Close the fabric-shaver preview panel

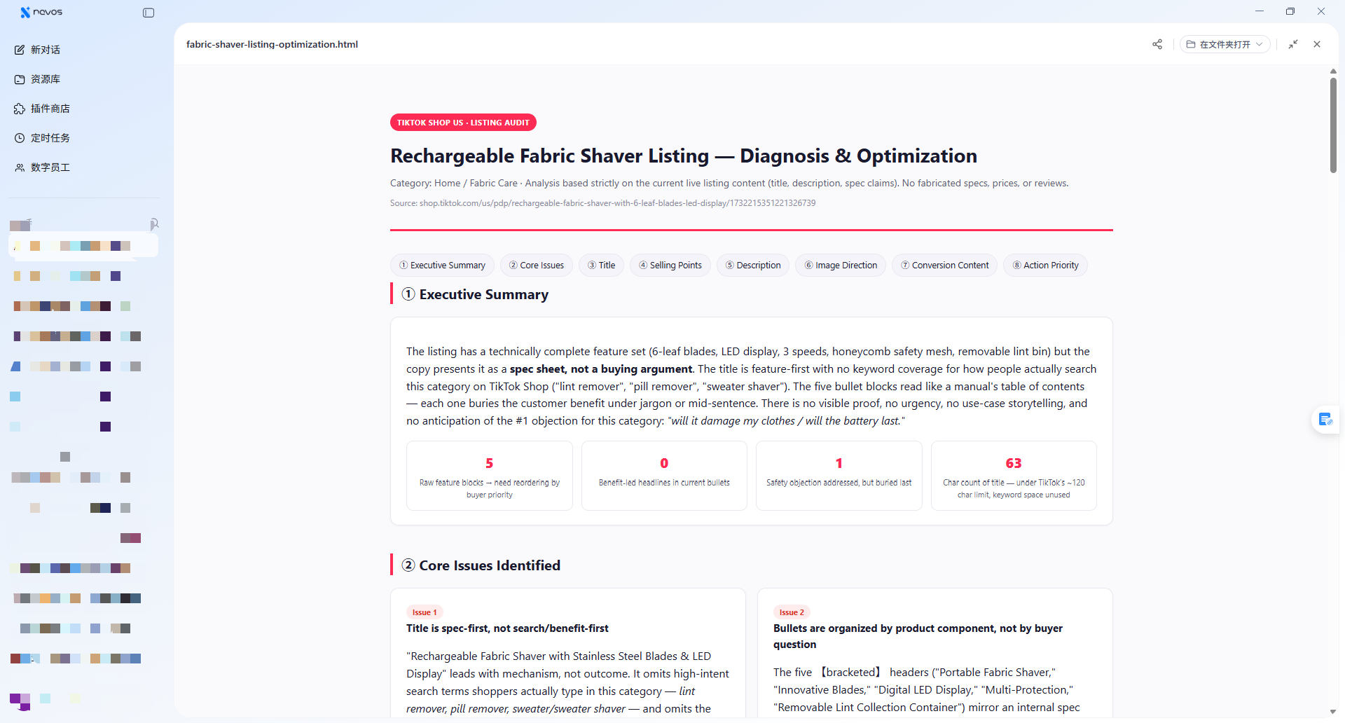pos(1317,44)
